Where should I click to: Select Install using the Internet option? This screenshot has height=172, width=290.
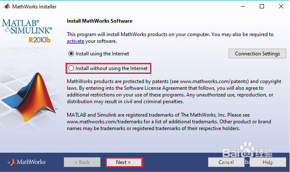[x=71, y=54]
